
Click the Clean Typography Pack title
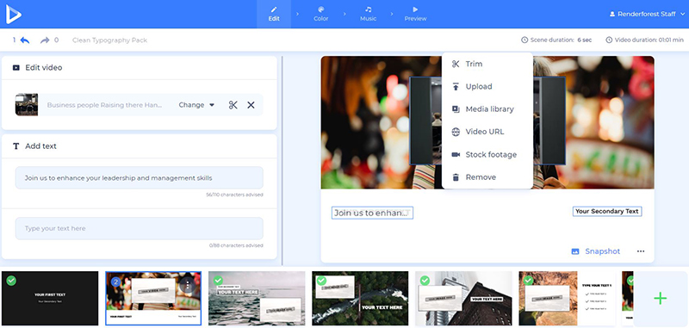pos(109,40)
